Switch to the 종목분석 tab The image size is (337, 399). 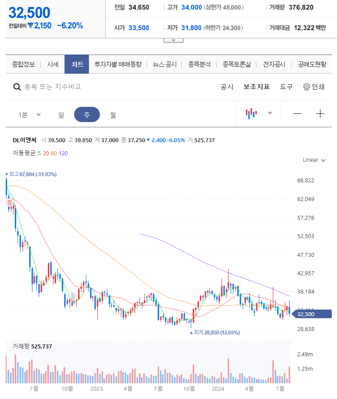point(201,64)
